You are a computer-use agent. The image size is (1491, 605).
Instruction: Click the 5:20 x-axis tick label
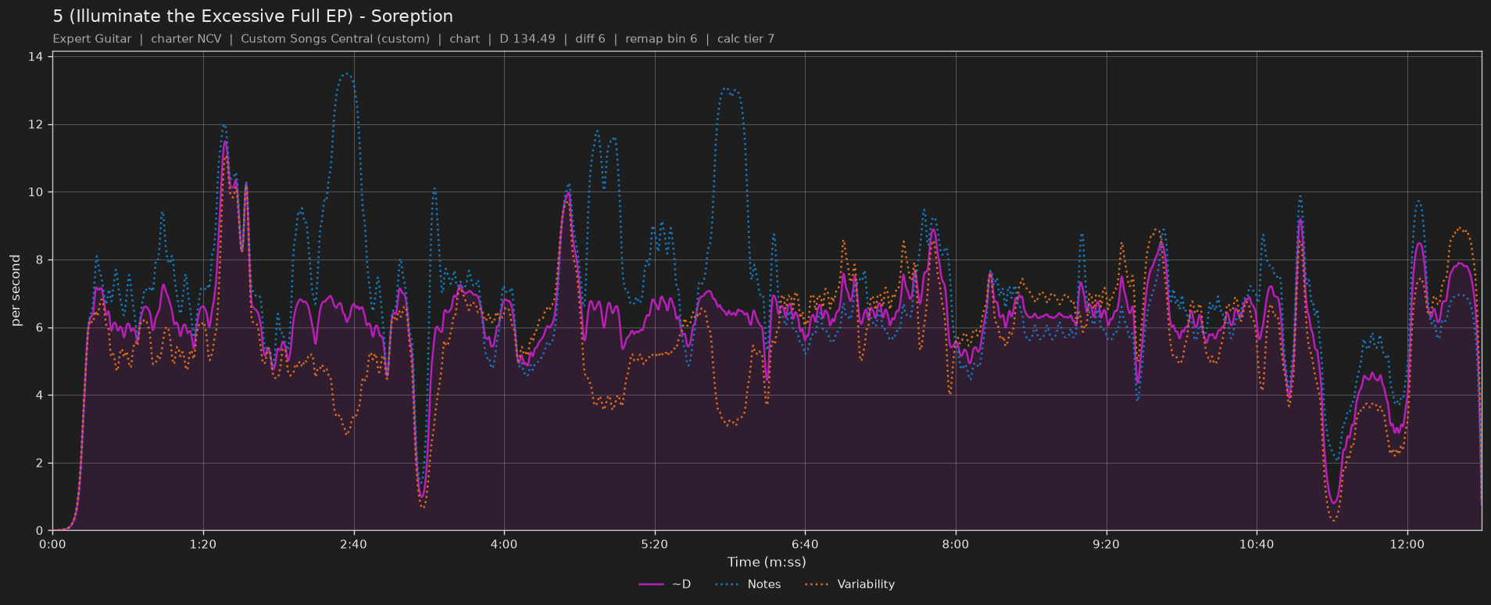pos(655,544)
